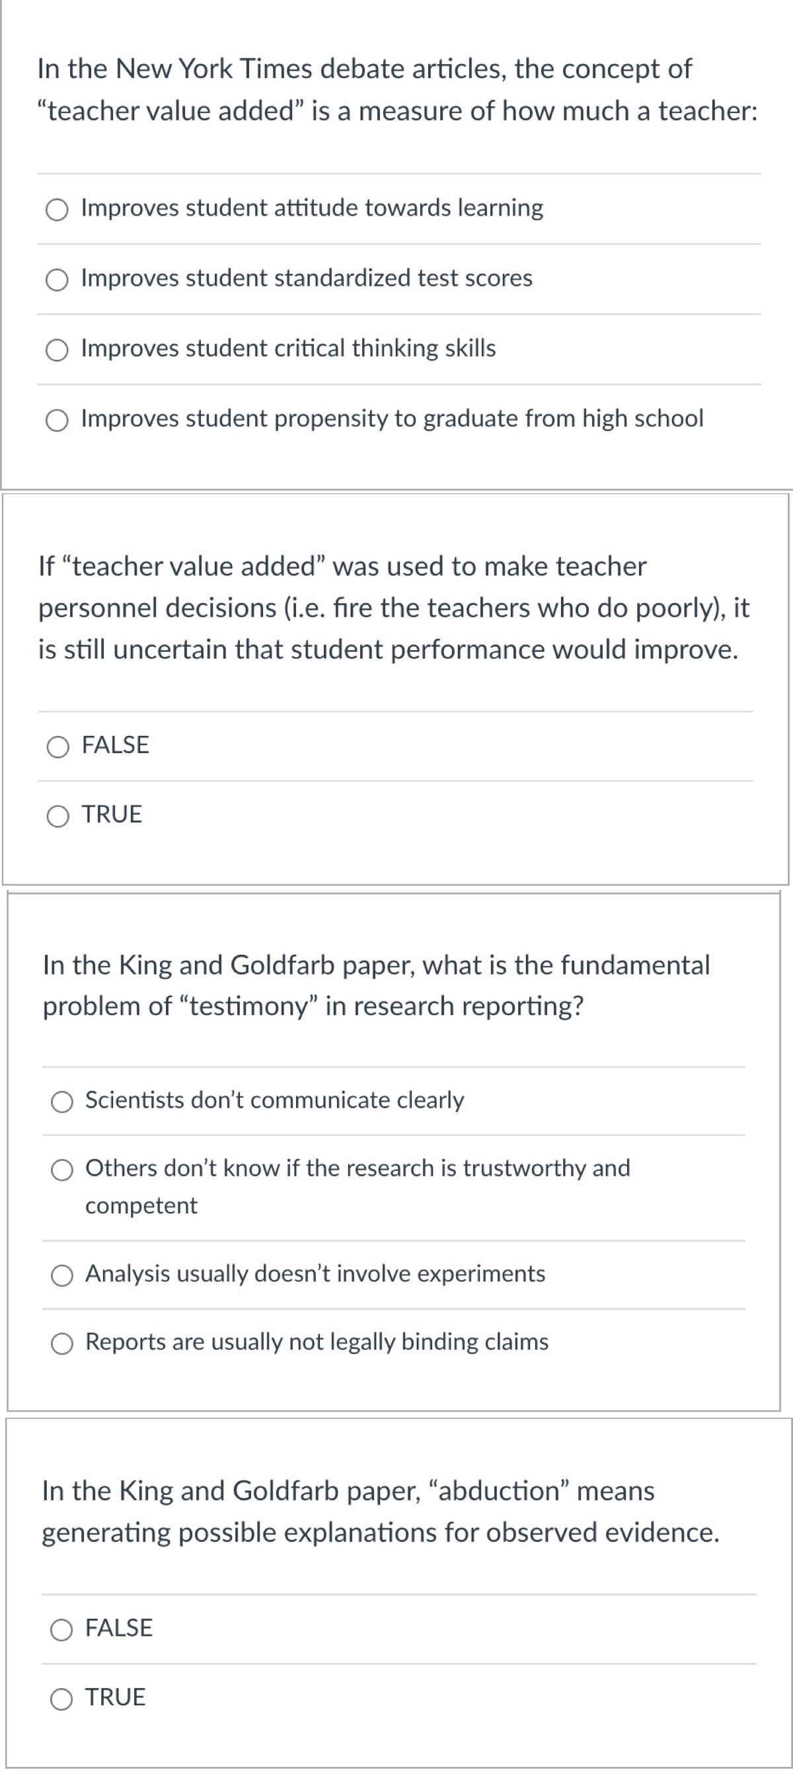Select 'Scientists don't communicate clearly' answer
This screenshot has width=793, height=1782.
62,1102
